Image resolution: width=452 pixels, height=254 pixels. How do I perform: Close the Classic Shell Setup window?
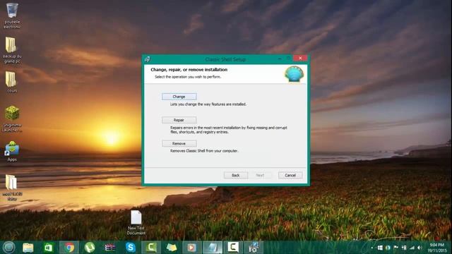tap(300, 58)
